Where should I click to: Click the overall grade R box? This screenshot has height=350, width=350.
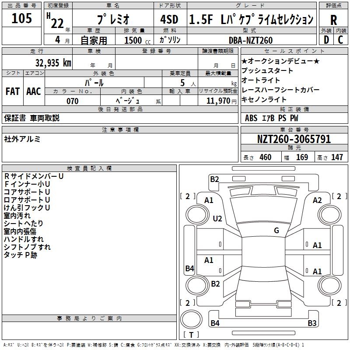[333, 21]
